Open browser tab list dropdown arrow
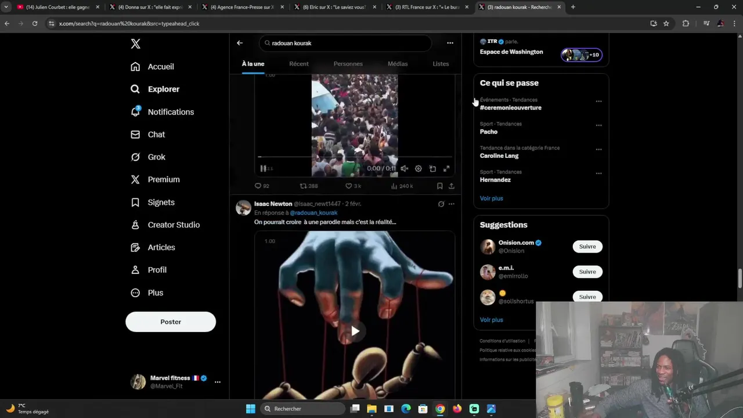This screenshot has width=743, height=418. tap(6, 7)
